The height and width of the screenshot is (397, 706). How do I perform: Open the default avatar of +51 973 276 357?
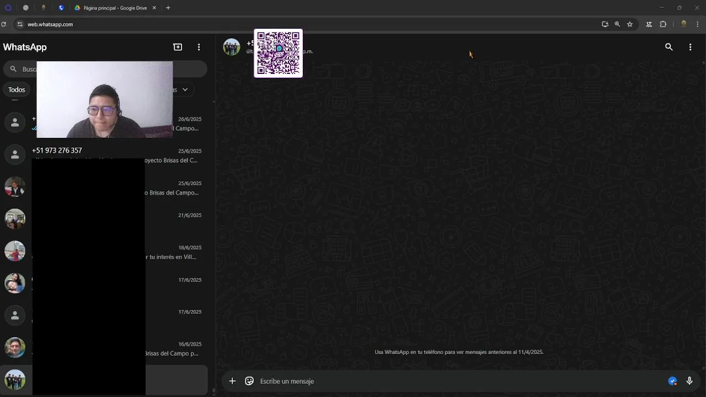pyautogui.click(x=15, y=155)
